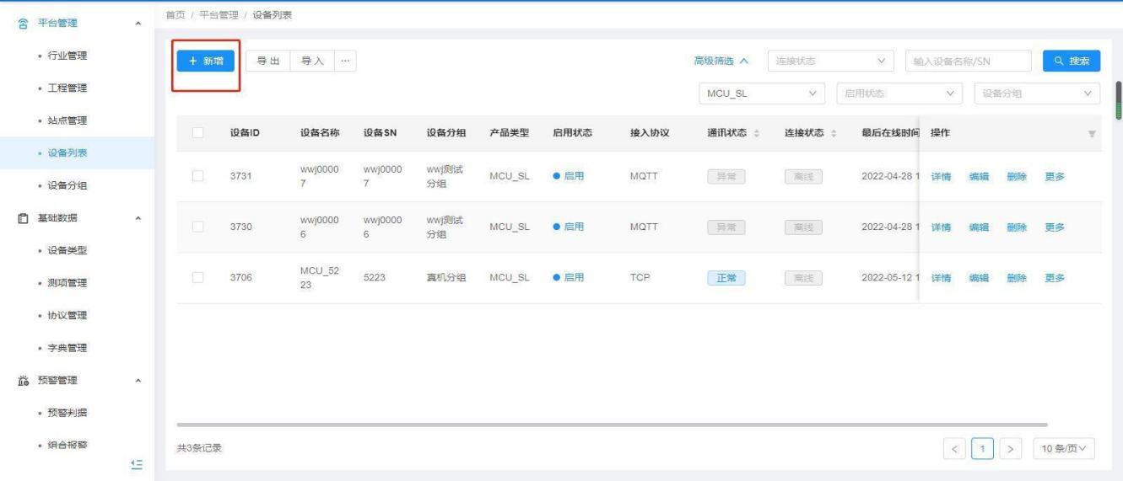Select the checkbox for device 3731
The height and width of the screenshot is (481, 1123).
click(x=197, y=176)
